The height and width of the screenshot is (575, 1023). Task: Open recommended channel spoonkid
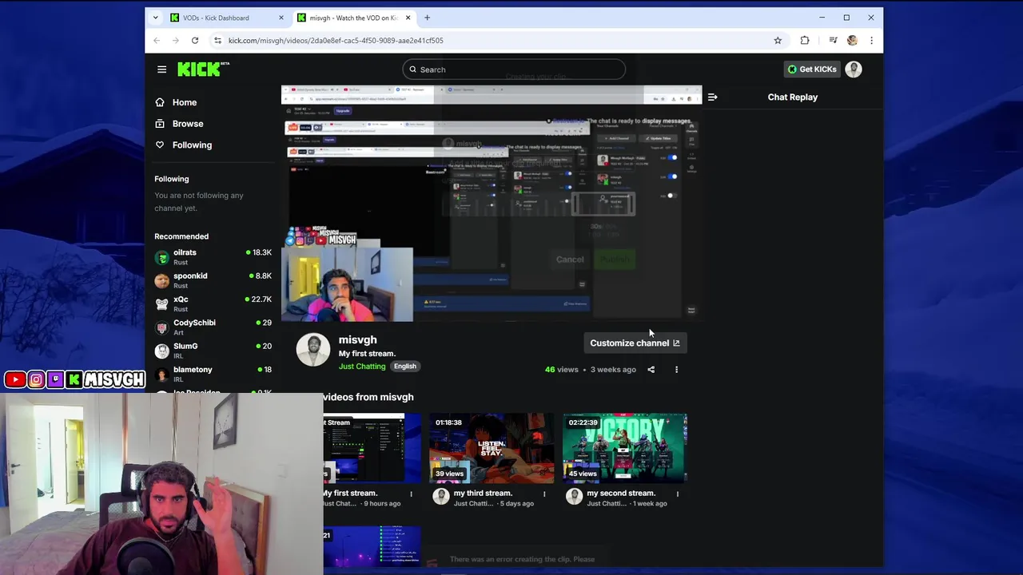pyautogui.click(x=213, y=280)
